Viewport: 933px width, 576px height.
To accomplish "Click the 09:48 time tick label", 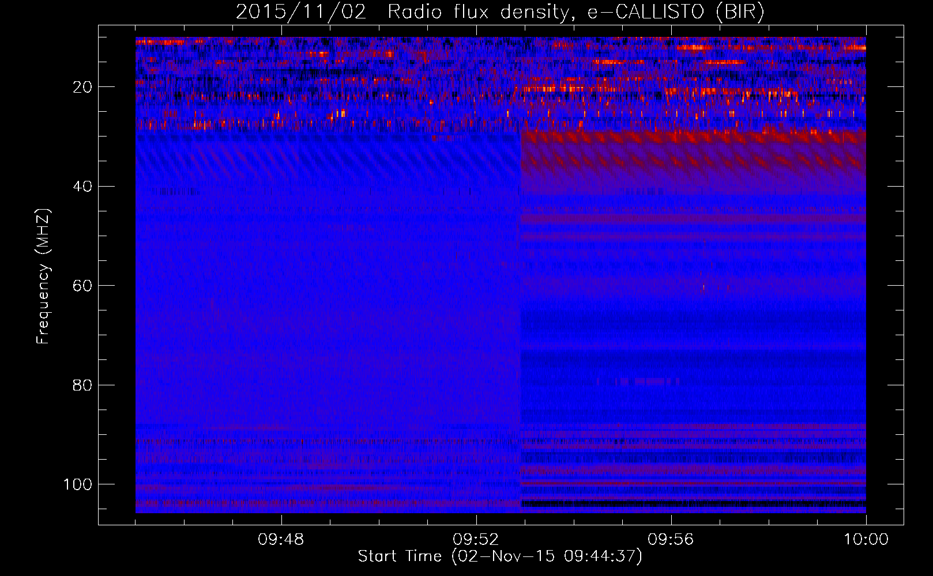I will pos(281,540).
